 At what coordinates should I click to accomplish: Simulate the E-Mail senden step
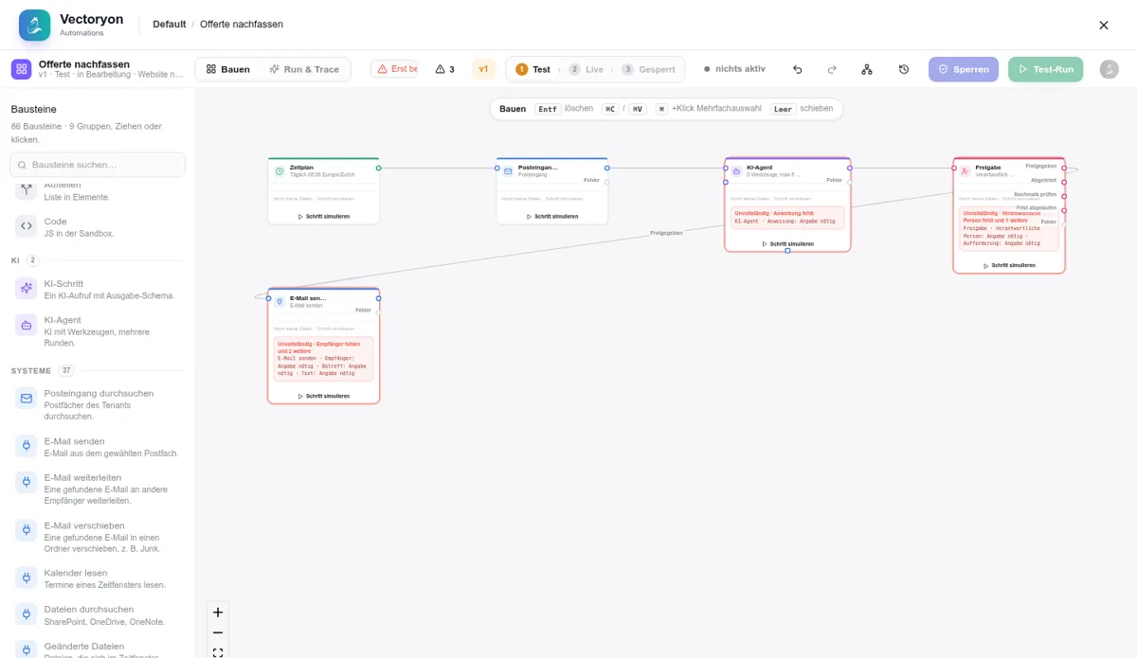tap(323, 396)
